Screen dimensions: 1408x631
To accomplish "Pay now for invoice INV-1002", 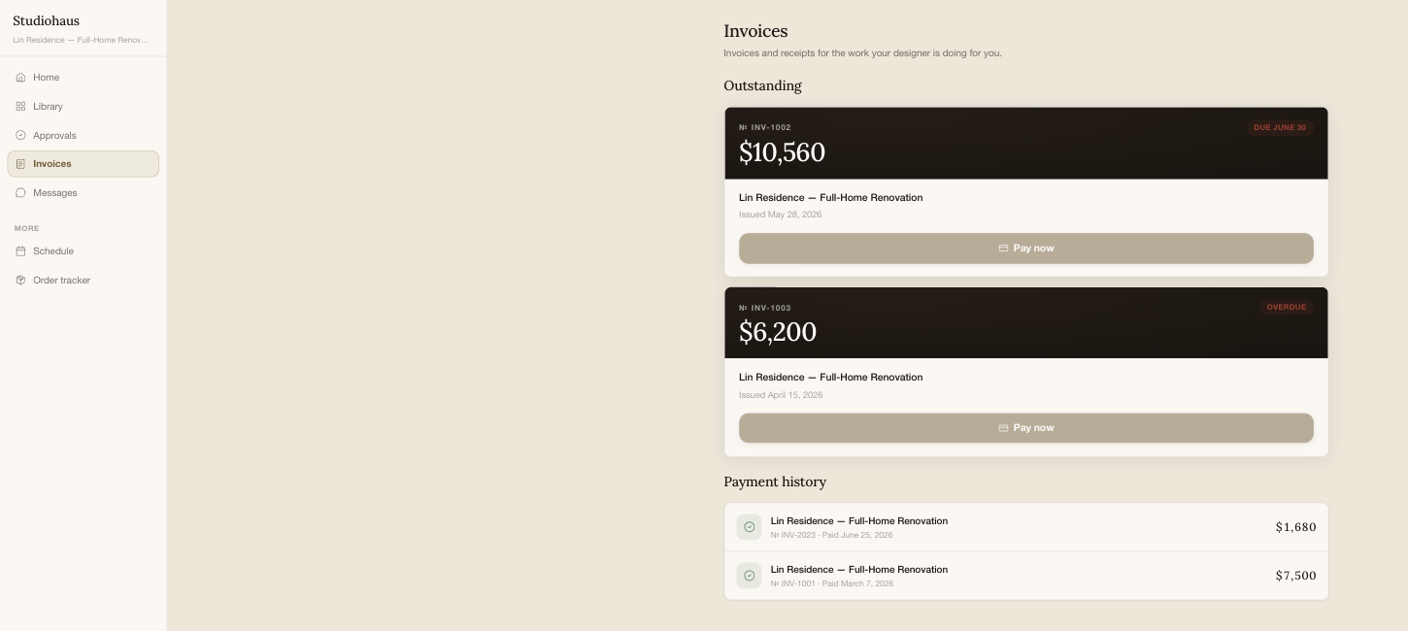I will point(1026,249).
